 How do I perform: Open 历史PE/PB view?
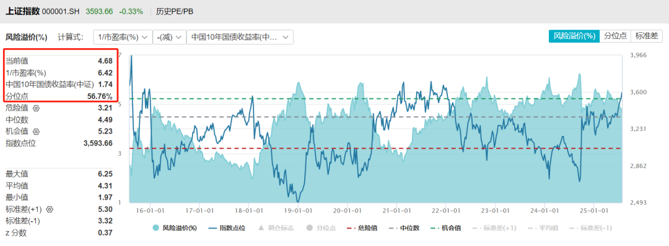pos(175,12)
